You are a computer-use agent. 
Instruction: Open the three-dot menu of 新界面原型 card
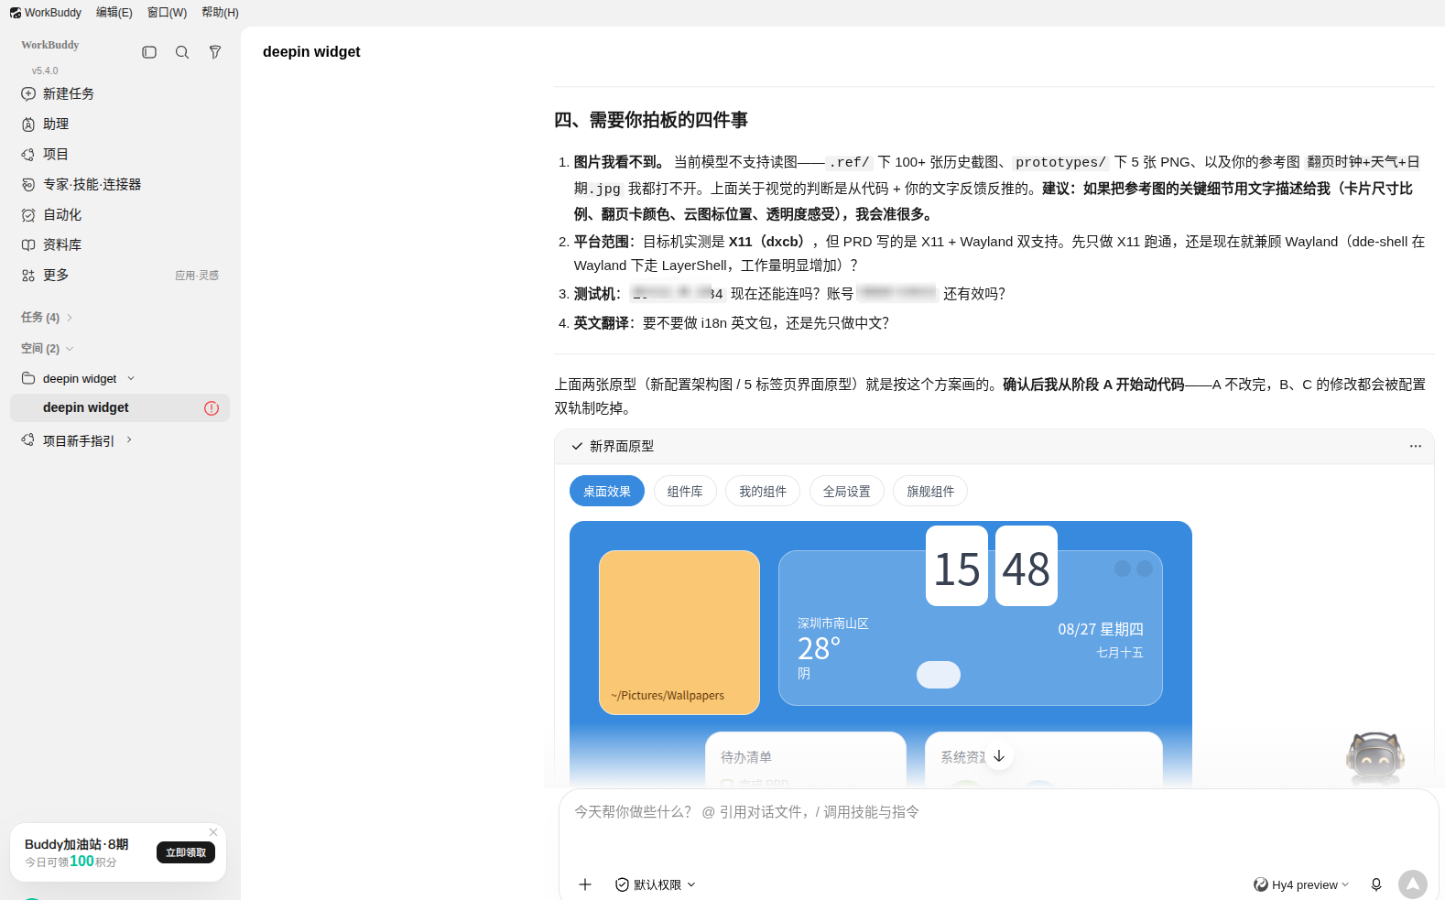[1416, 446]
